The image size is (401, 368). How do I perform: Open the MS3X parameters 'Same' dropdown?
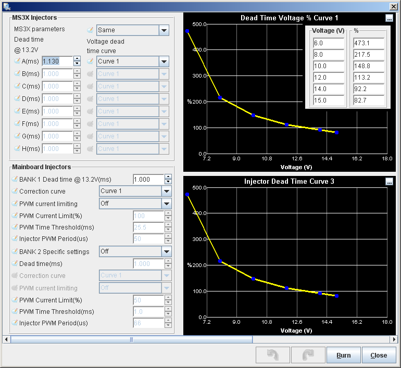(x=133, y=30)
